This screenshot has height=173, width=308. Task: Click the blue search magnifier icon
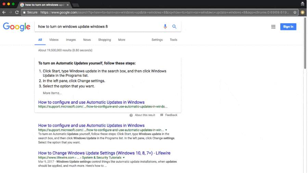(x=174, y=26)
